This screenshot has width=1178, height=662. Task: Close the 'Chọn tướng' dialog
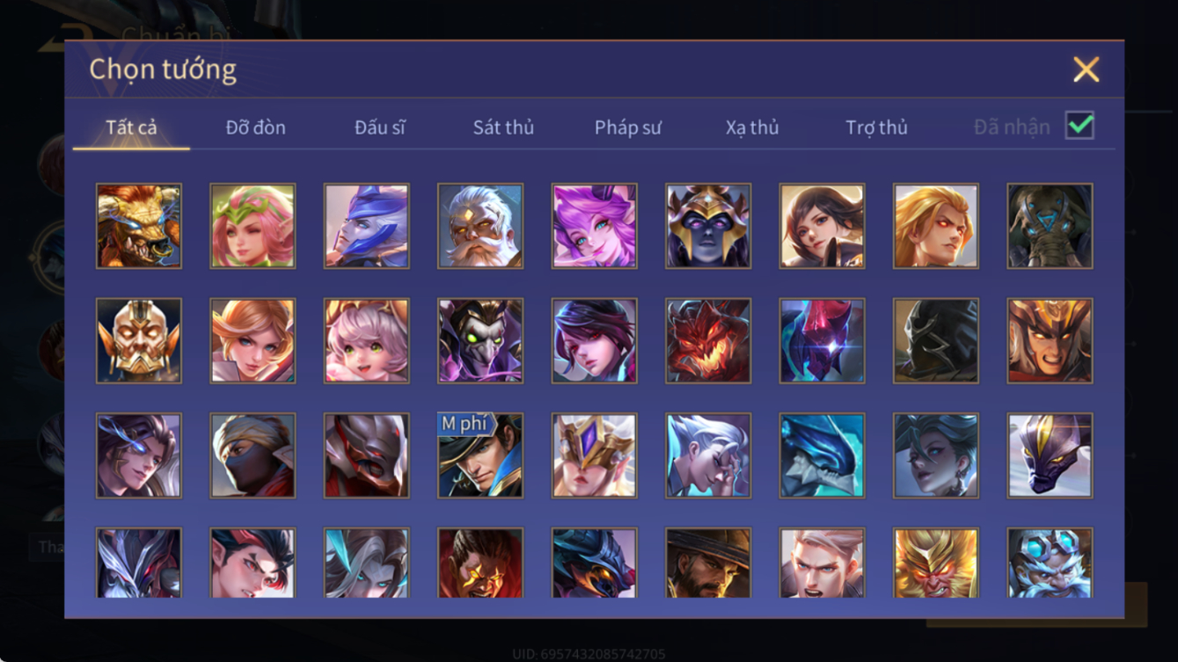point(1086,69)
